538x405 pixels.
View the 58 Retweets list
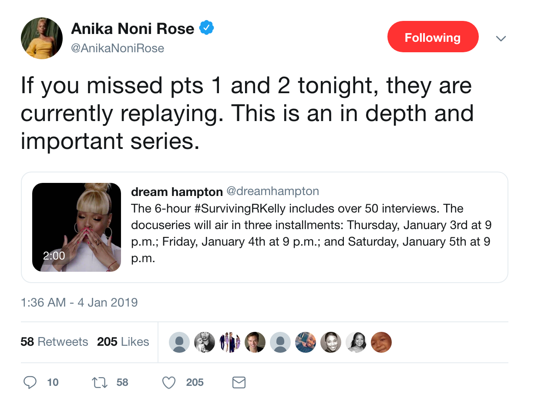[54, 342]
